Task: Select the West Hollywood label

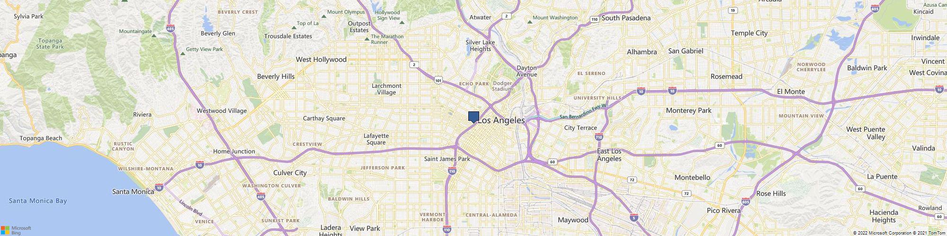Action: pos(321,59)
